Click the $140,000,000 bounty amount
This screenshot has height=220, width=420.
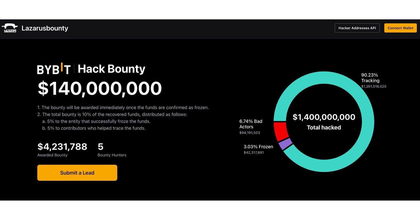100,88
